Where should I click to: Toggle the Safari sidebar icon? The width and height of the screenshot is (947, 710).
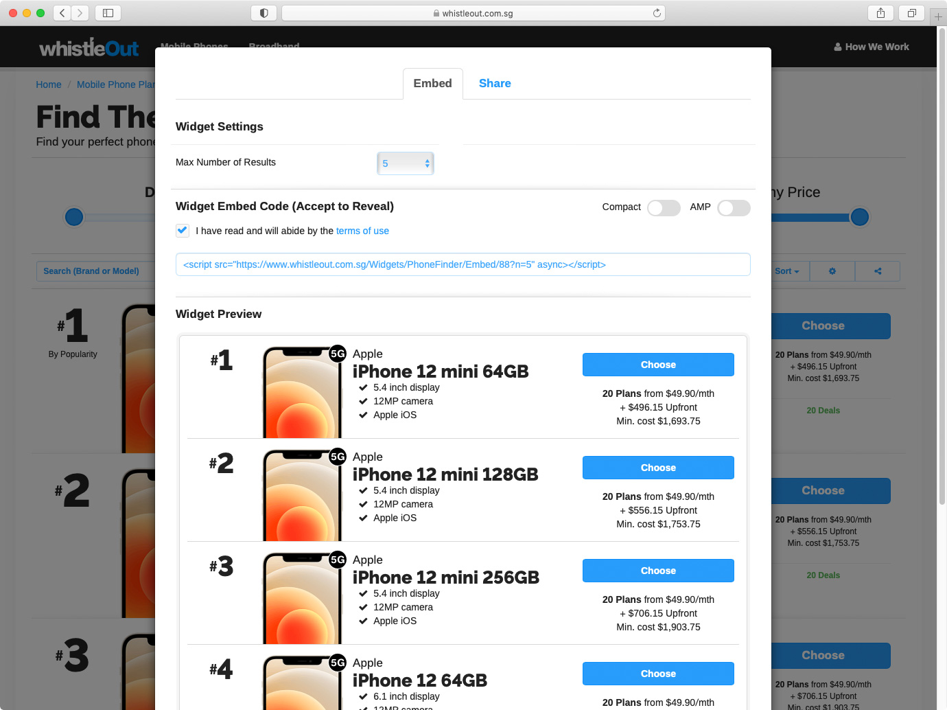108,13
